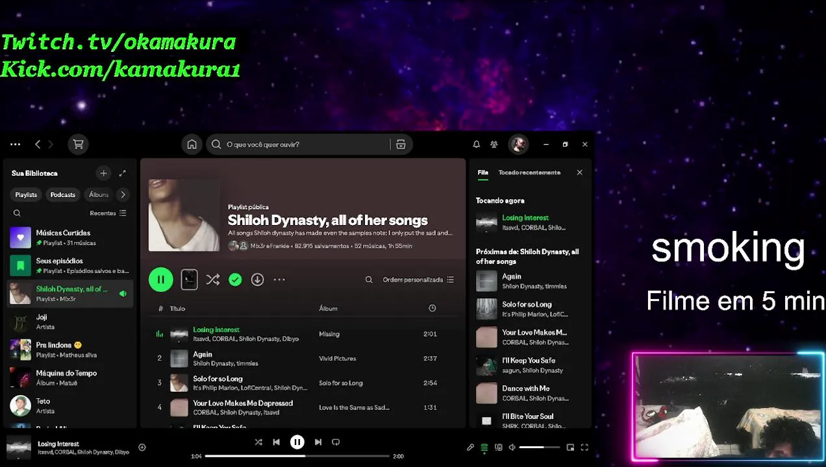Viewport: 826px width, 467px height.
Task: Expand Sua Biblioteca with the arrows icon
Action: [x=122, y=173]
